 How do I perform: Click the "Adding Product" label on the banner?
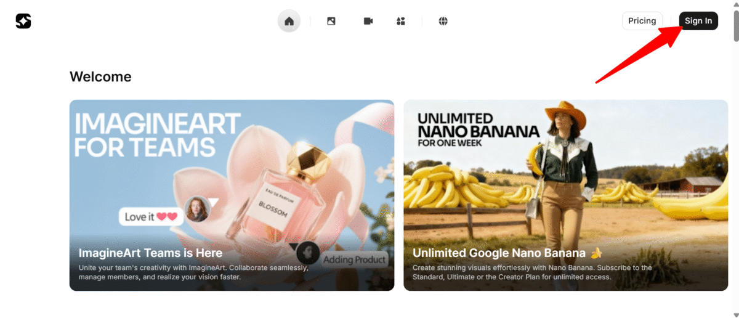click(355, 259)
